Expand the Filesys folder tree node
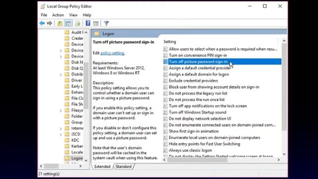Screen dimensions: 318x179 61,110
